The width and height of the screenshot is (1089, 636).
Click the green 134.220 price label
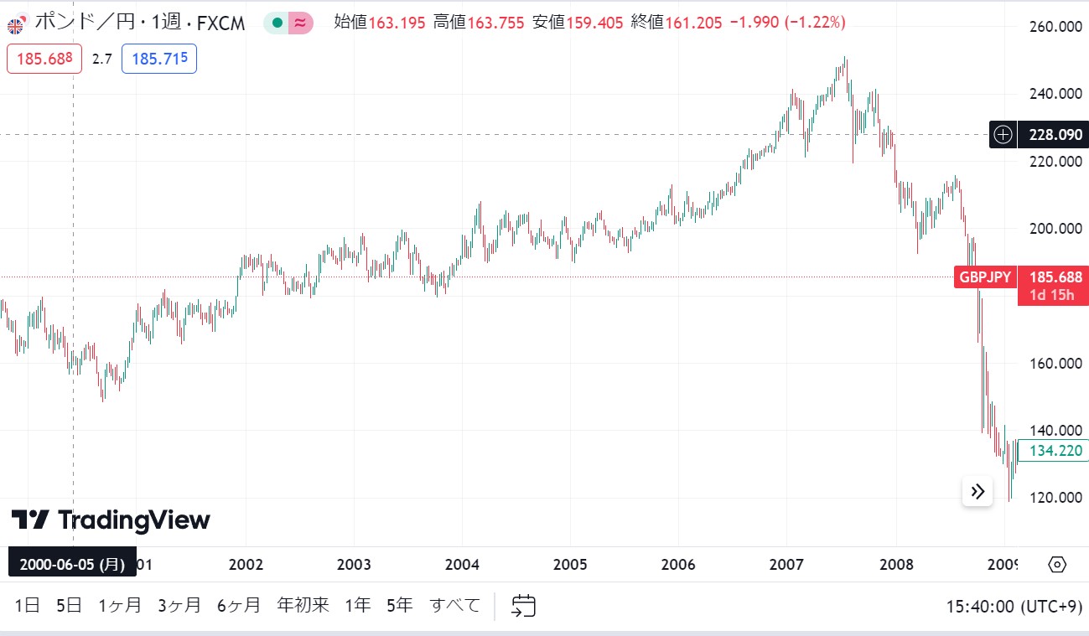[x=1052, y=451]
